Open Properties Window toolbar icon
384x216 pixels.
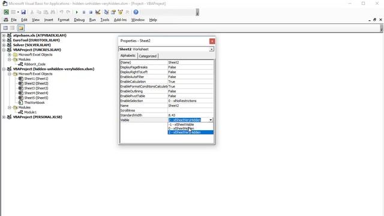tap(113, 12)
